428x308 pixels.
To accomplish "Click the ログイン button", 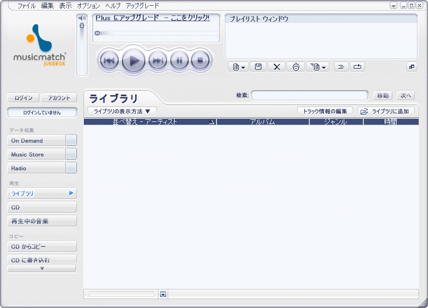I will point(23,98).
